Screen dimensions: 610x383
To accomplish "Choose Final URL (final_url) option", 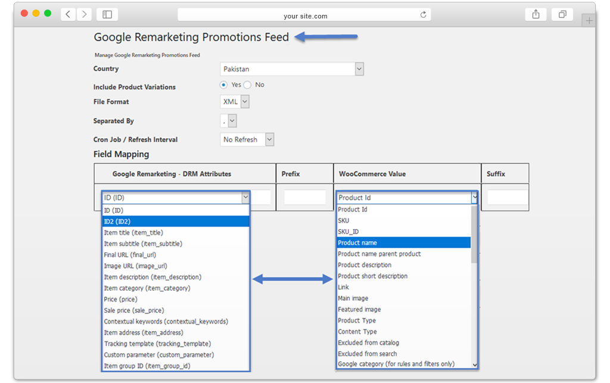I will (176, 255).
